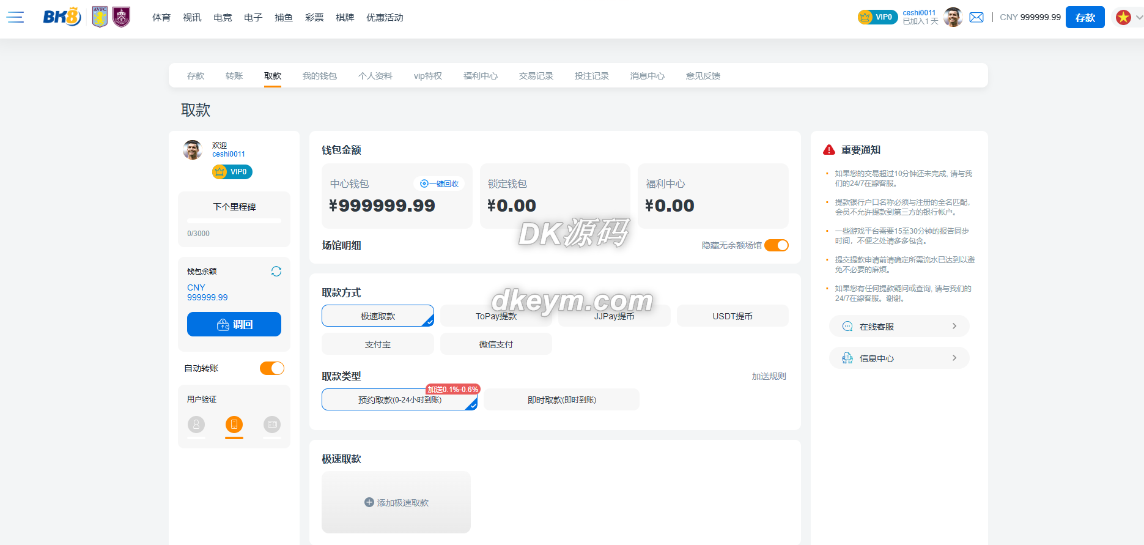1144x545 pixels.
Task: Disable the 自动转账 toggle
Action: (272, 368)
